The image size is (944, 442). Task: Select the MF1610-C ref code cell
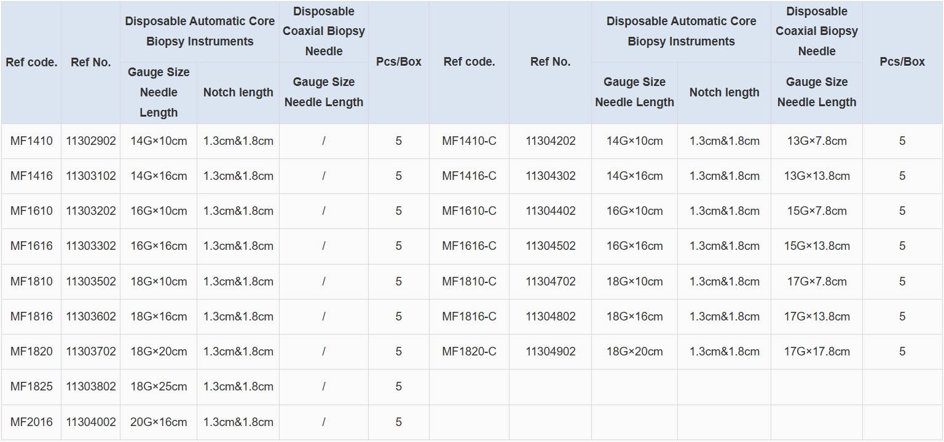tap(469, 211)
